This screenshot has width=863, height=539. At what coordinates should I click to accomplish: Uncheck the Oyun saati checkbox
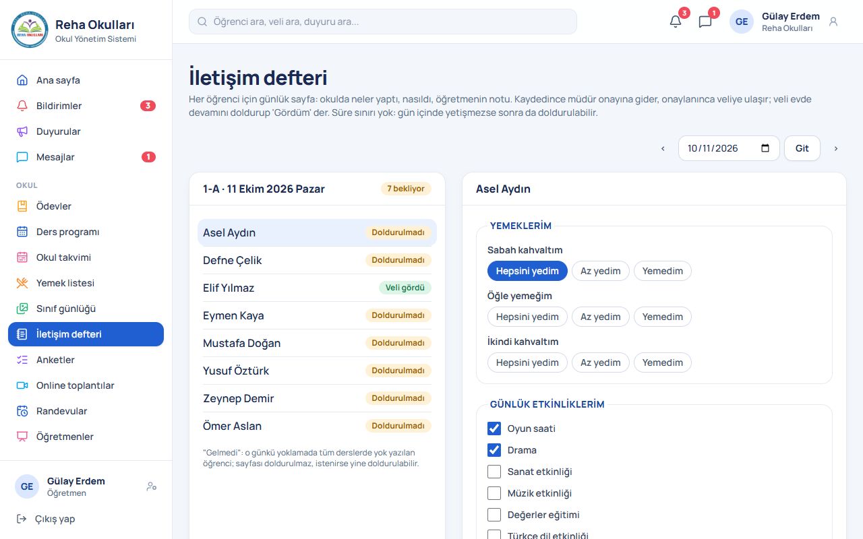494,429
